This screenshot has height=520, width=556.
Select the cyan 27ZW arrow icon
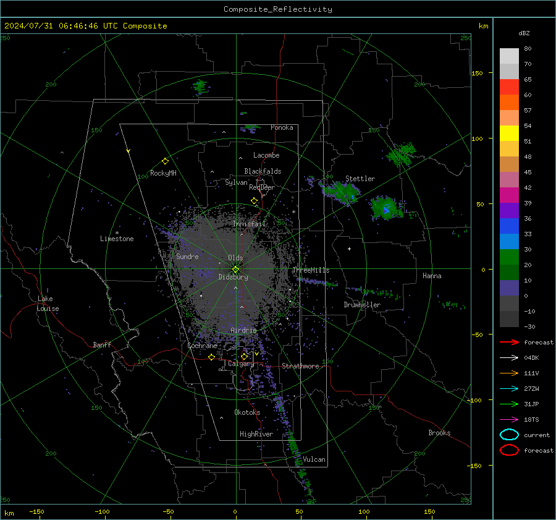point(509,389)
